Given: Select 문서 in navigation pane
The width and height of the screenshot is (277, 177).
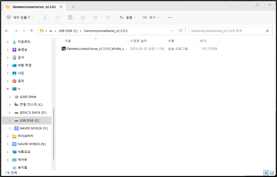Looking at the screenshot, I should (21, 57).
